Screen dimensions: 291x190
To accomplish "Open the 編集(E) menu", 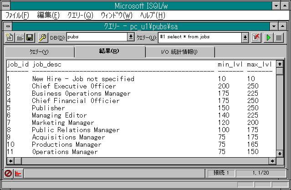I will point(48,15).
